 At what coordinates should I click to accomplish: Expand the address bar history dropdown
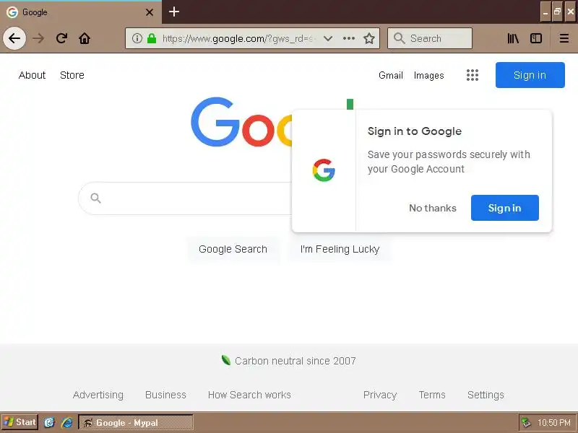(328, 38)
